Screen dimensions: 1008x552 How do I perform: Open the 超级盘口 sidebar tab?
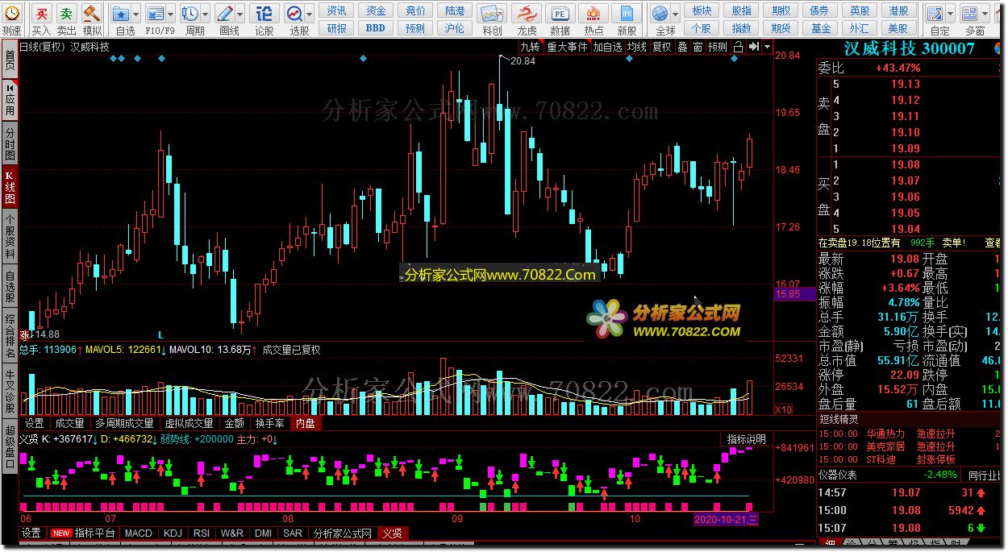click(x=10, y=447)
